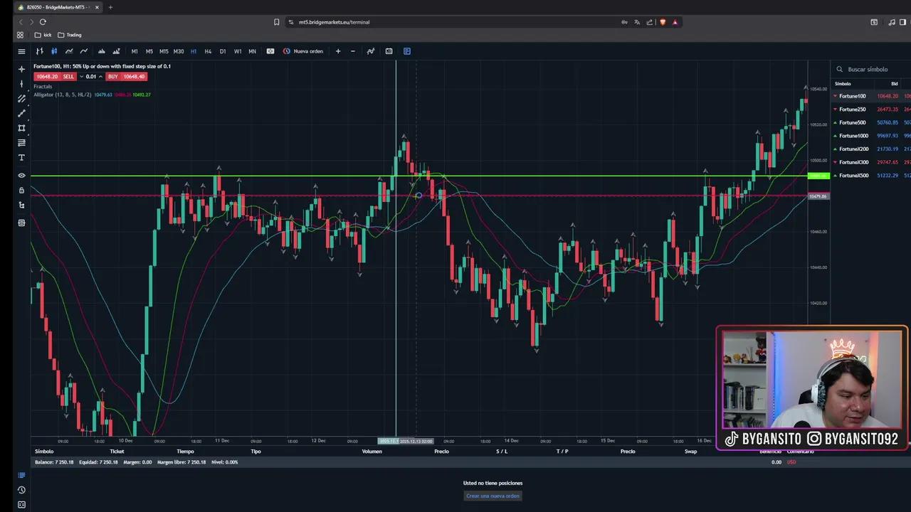
Task: Click zoom in plus icon
Action: [338, 51]
